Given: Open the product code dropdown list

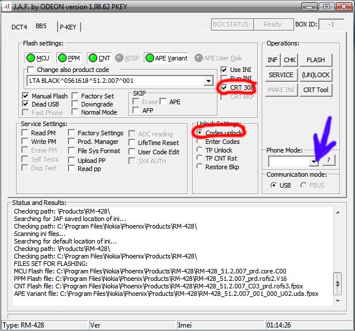Looking at the screenshot, I should tap(208, 81).
